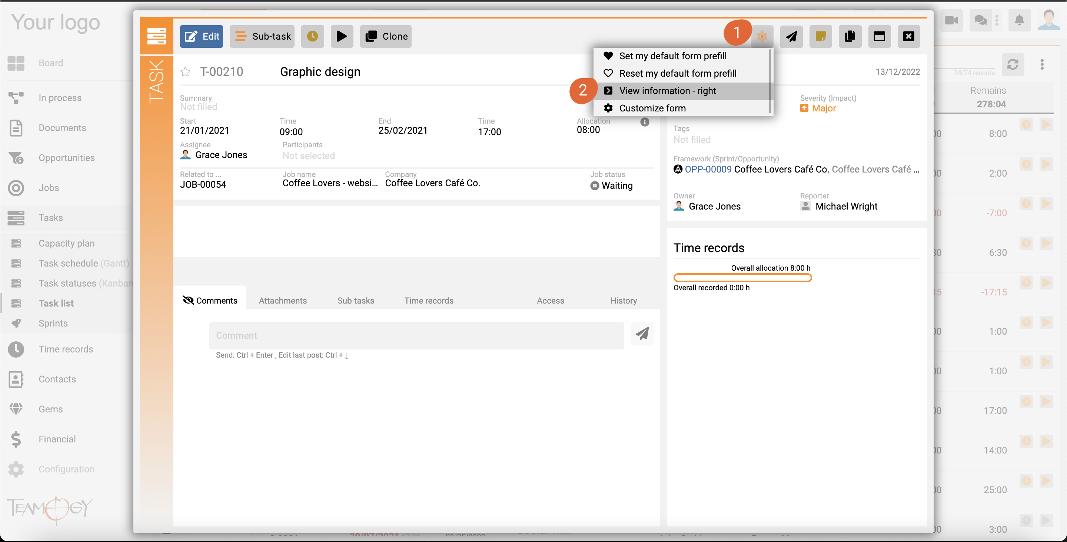Add a sticky note via yellow note icon
Screen dimensions: 1067x542
[x=821, y=36]
